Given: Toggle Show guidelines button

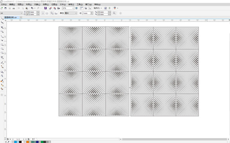Looking at the screenshot, I should (x=90, y=8).
